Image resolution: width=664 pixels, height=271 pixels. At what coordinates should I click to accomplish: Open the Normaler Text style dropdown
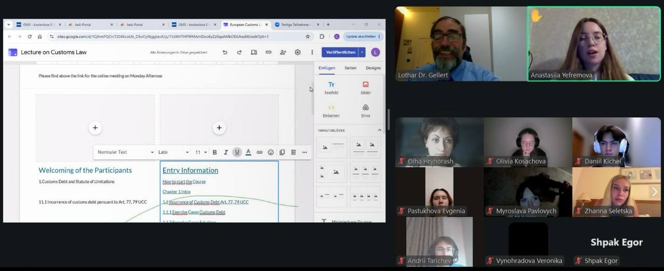(126, 152)
